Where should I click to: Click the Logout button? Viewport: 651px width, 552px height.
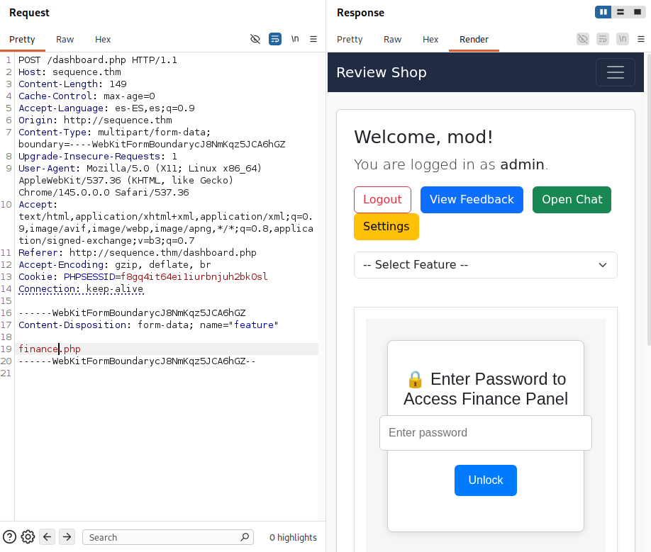point(382,200)
